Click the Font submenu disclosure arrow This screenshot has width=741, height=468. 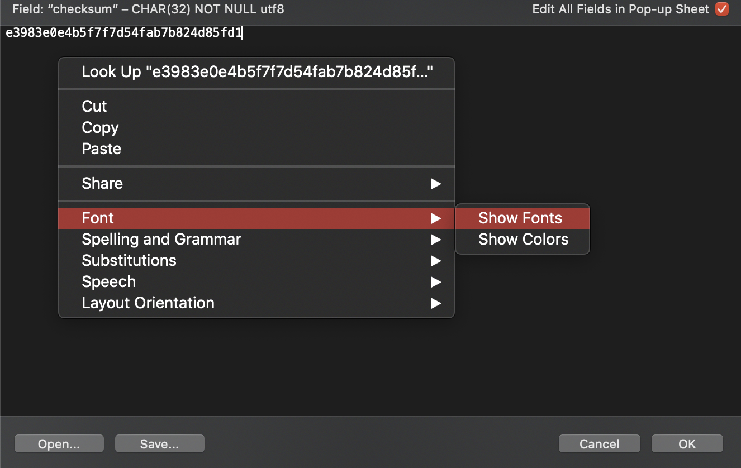[x=436, y=218]
